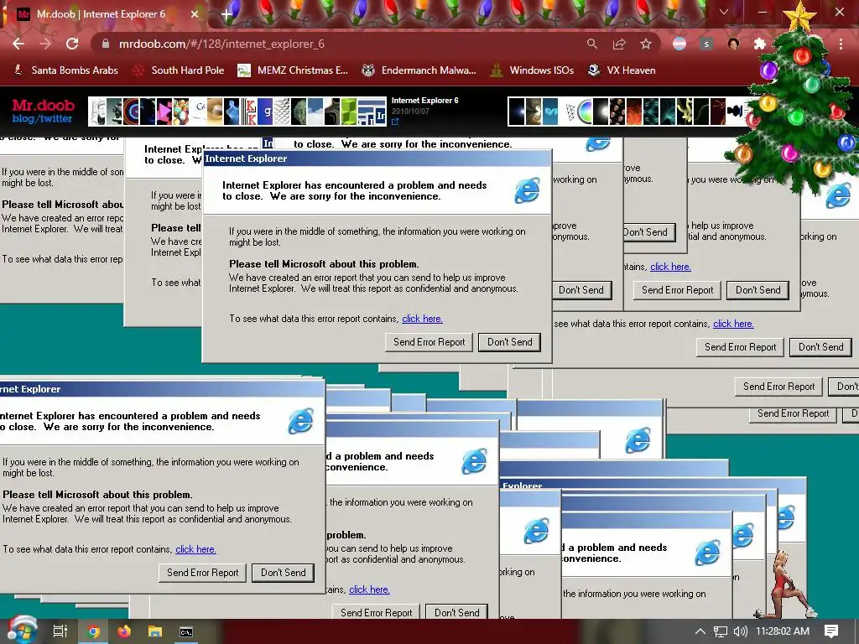Image resolution: width=859 pixels, height=644 pixels.
Task: Open the Windows Start button
Action: (22, 631)
